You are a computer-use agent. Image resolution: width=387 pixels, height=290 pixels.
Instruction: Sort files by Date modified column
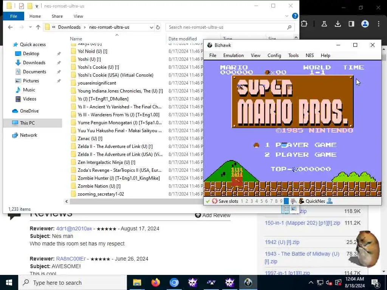183,39
